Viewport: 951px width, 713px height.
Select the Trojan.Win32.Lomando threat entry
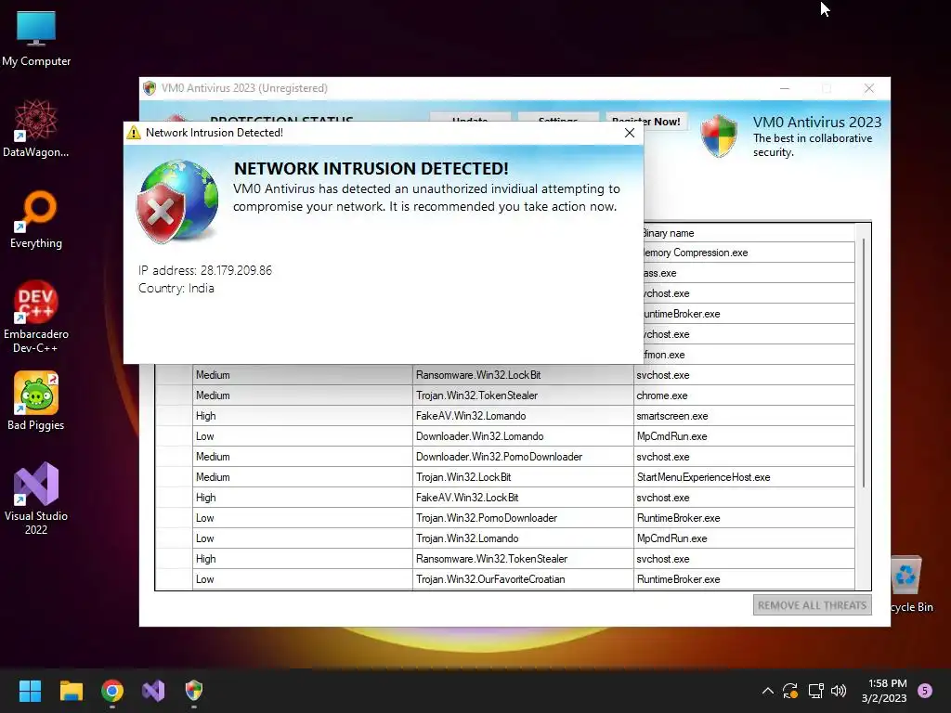pos(522,538)
